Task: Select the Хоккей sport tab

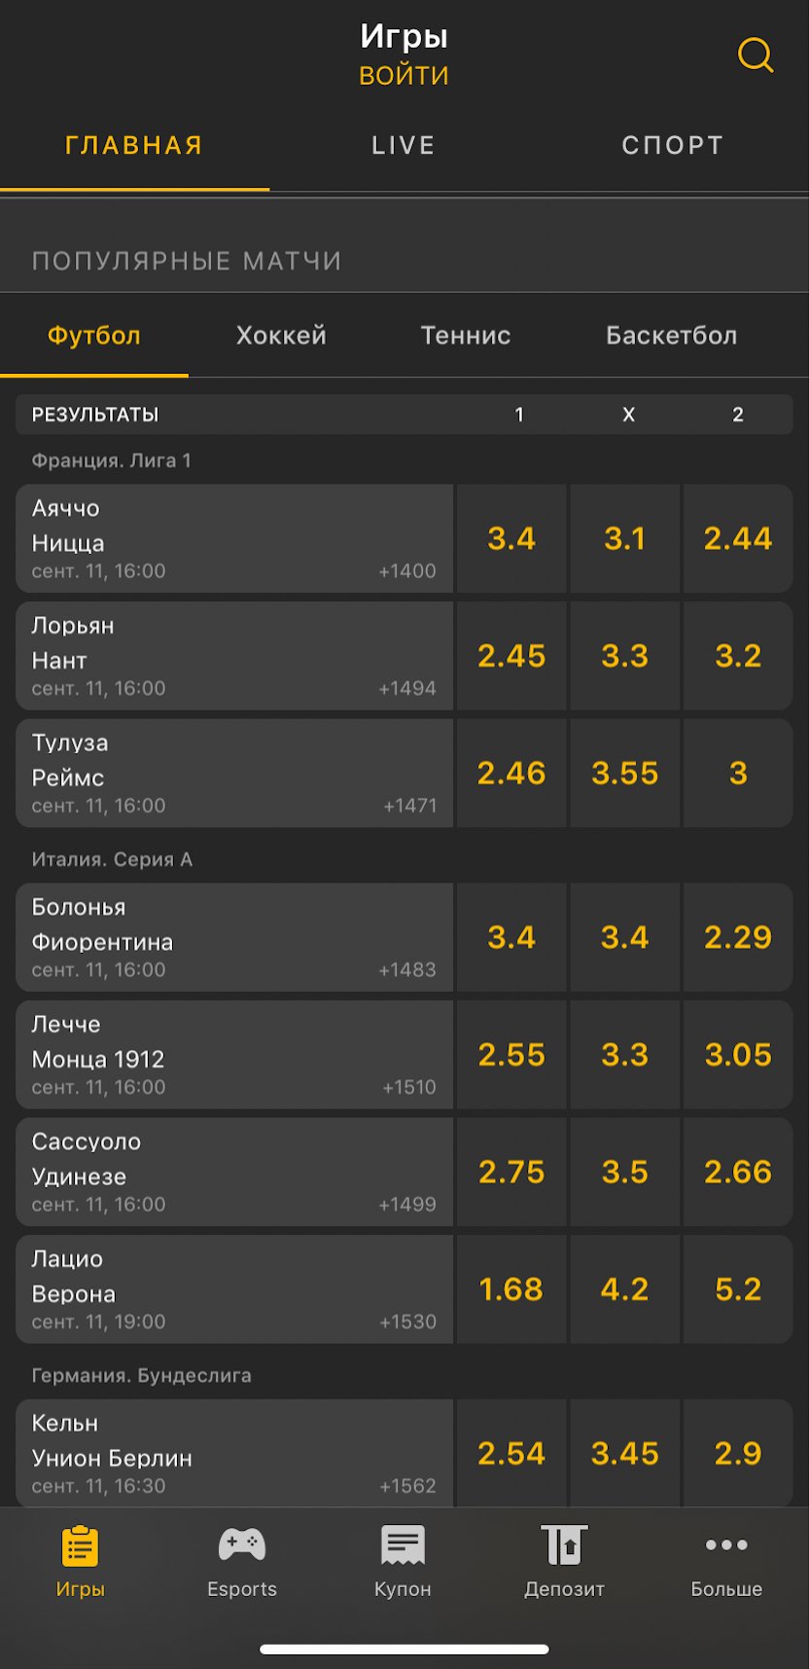Action: coord(281,336)
